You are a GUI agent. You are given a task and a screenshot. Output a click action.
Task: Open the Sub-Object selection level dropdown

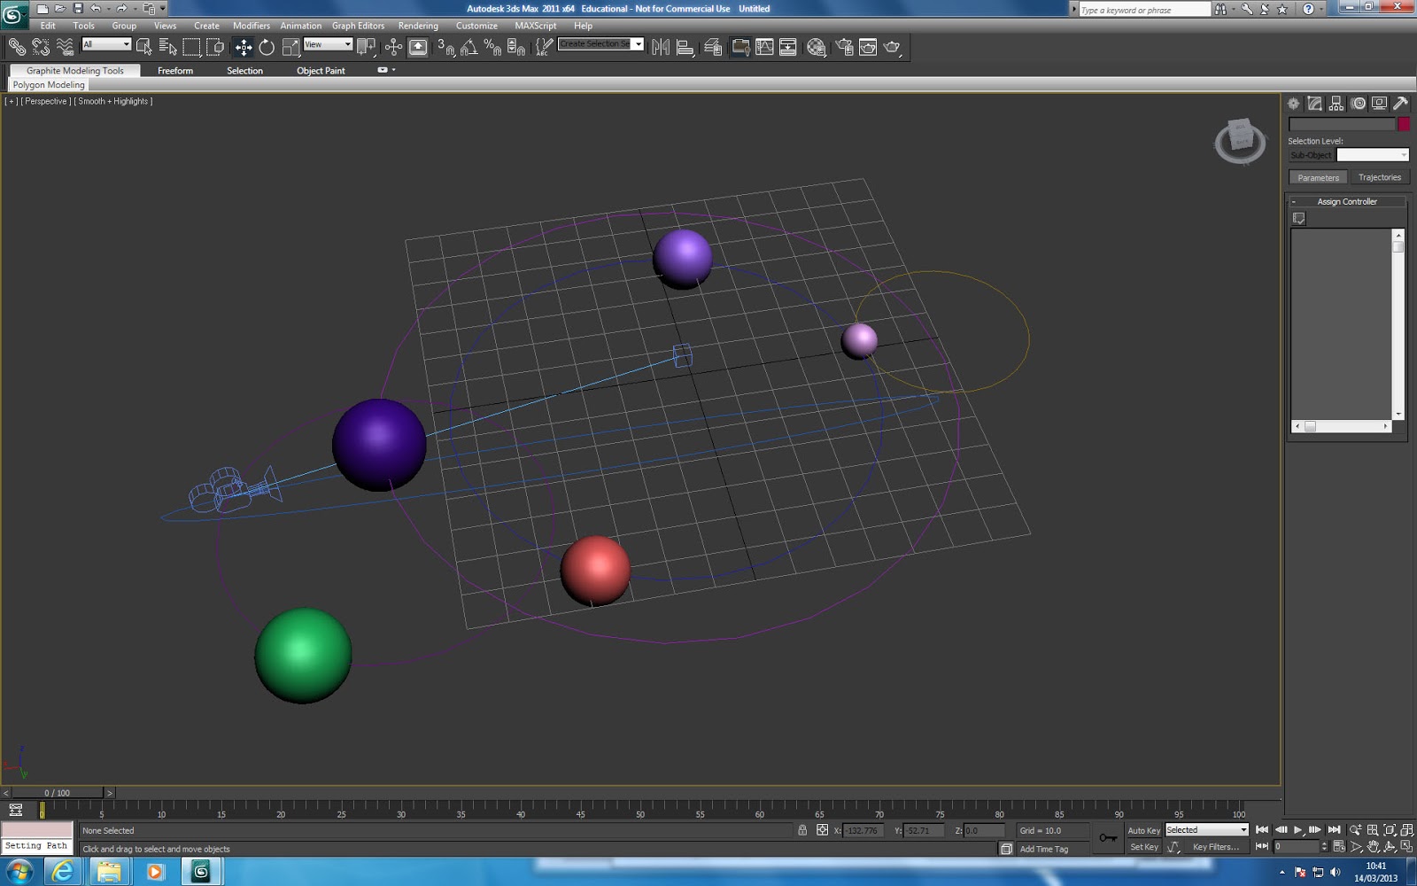pyautogui.click(x=1373, y=154)
